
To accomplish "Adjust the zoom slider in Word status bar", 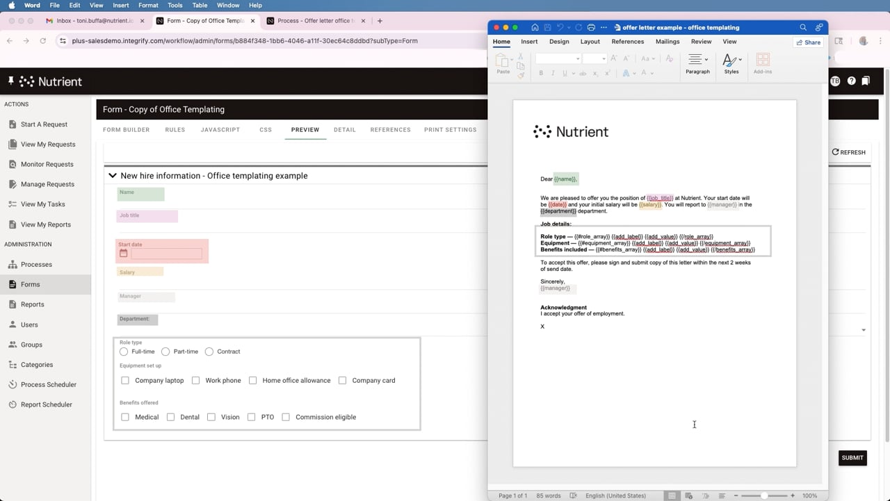I will tap(764, 496).
